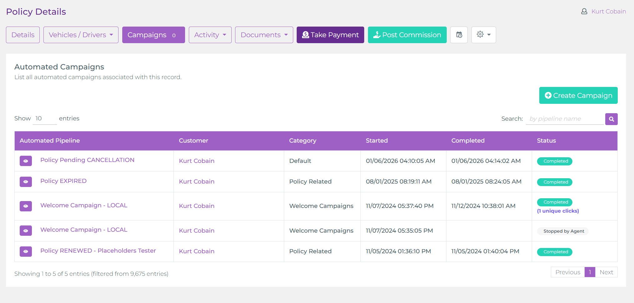634x303 pixels.
Task: Click the Take Payment button
Action: point(330,35)
